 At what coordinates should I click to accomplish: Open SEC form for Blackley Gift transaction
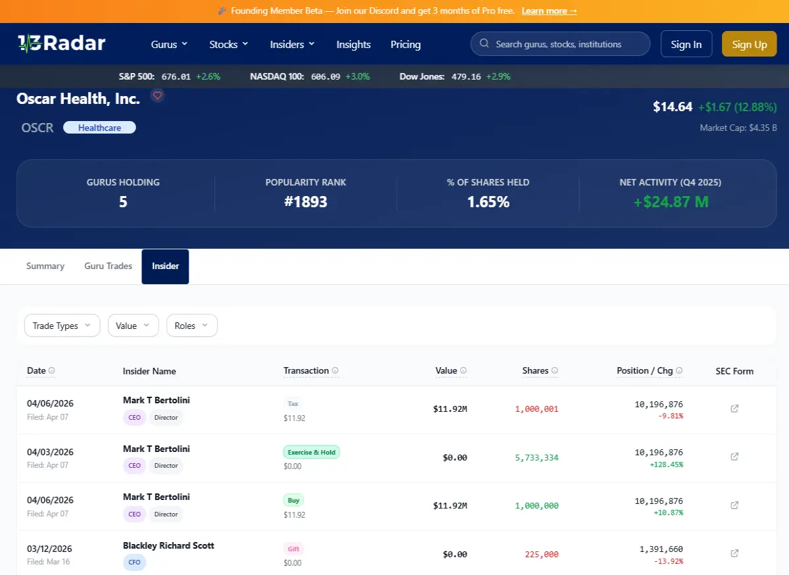point(734,553)
